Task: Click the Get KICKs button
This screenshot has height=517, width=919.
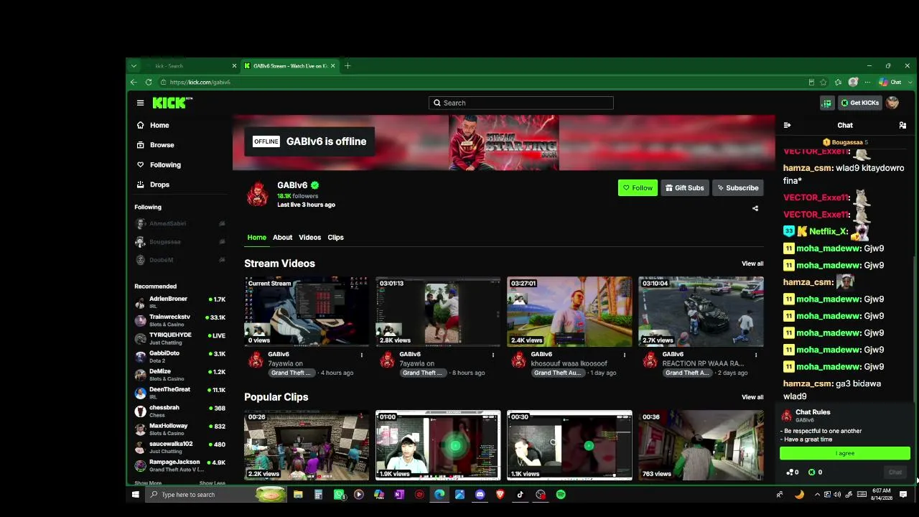Action: (860, 103)
